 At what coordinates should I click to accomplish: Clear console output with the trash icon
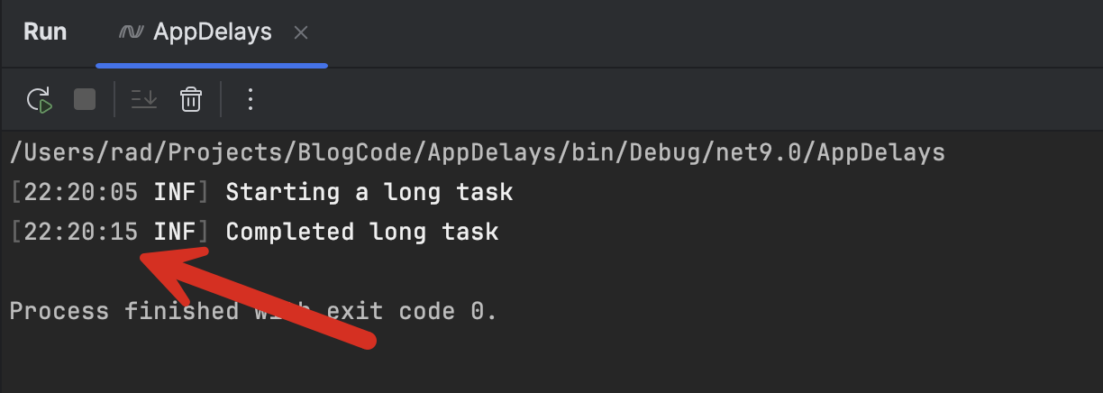190,99
